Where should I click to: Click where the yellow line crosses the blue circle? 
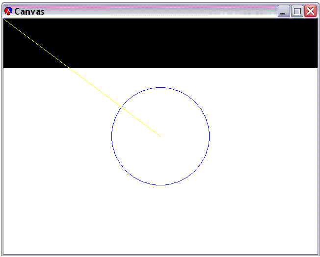[x=121, y=107]
